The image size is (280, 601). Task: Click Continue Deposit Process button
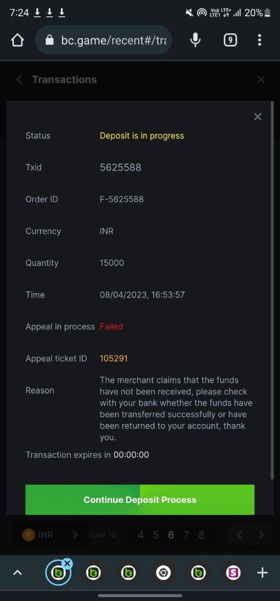[140, 499]
